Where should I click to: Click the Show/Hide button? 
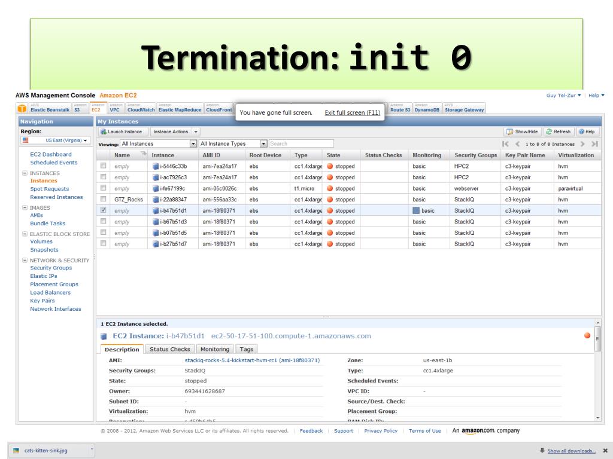pyautogui.click(x=522, y=132)
